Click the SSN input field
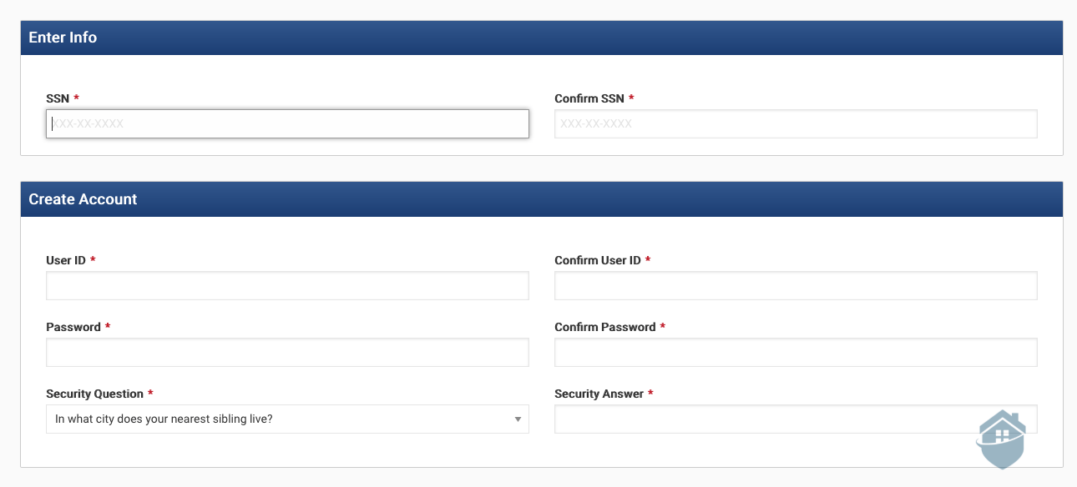This screenshot has height=487, width=1077. [x=287, y=123]
